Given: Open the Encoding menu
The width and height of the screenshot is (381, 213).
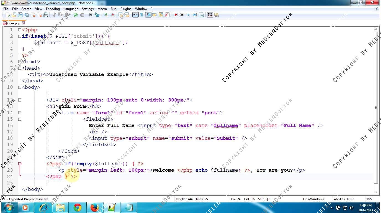Looking at the screenshot, I should [x=53, y=9].
